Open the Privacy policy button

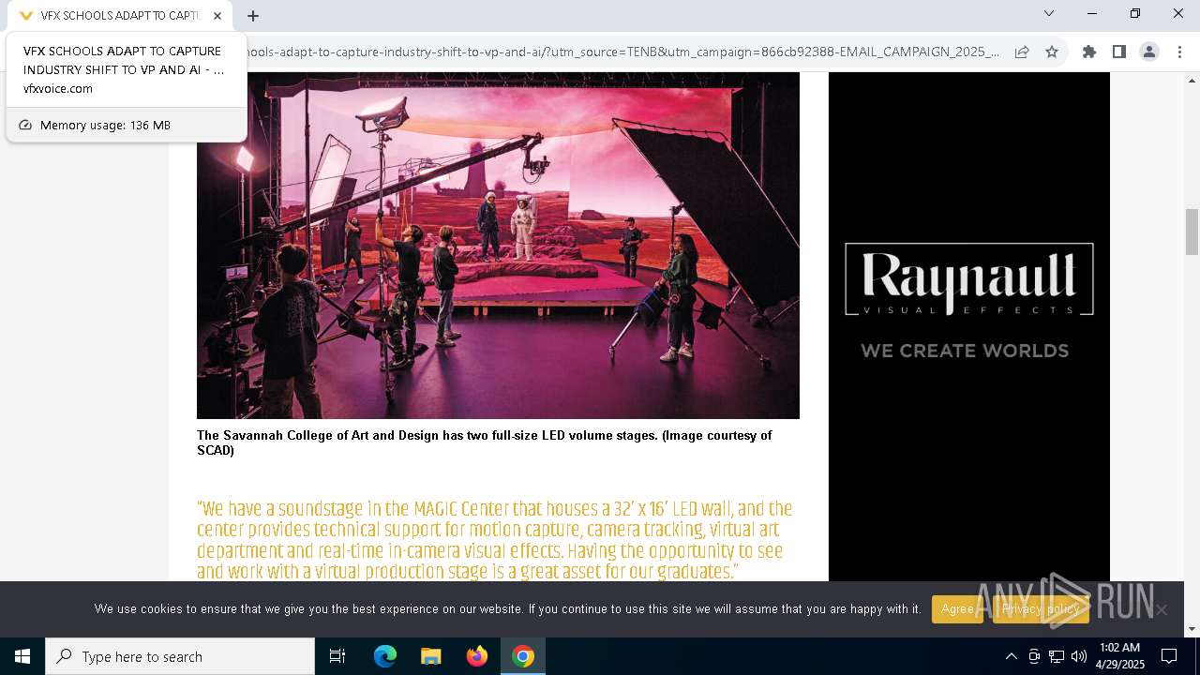coord(1041,609)
